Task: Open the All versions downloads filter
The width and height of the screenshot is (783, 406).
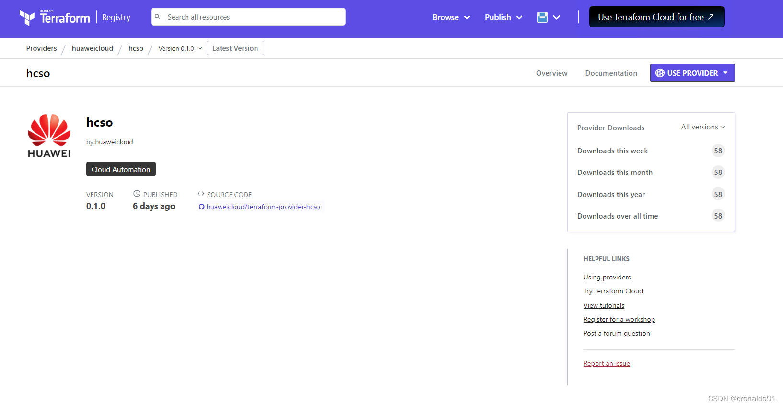Action: click(x=703, y=127)
